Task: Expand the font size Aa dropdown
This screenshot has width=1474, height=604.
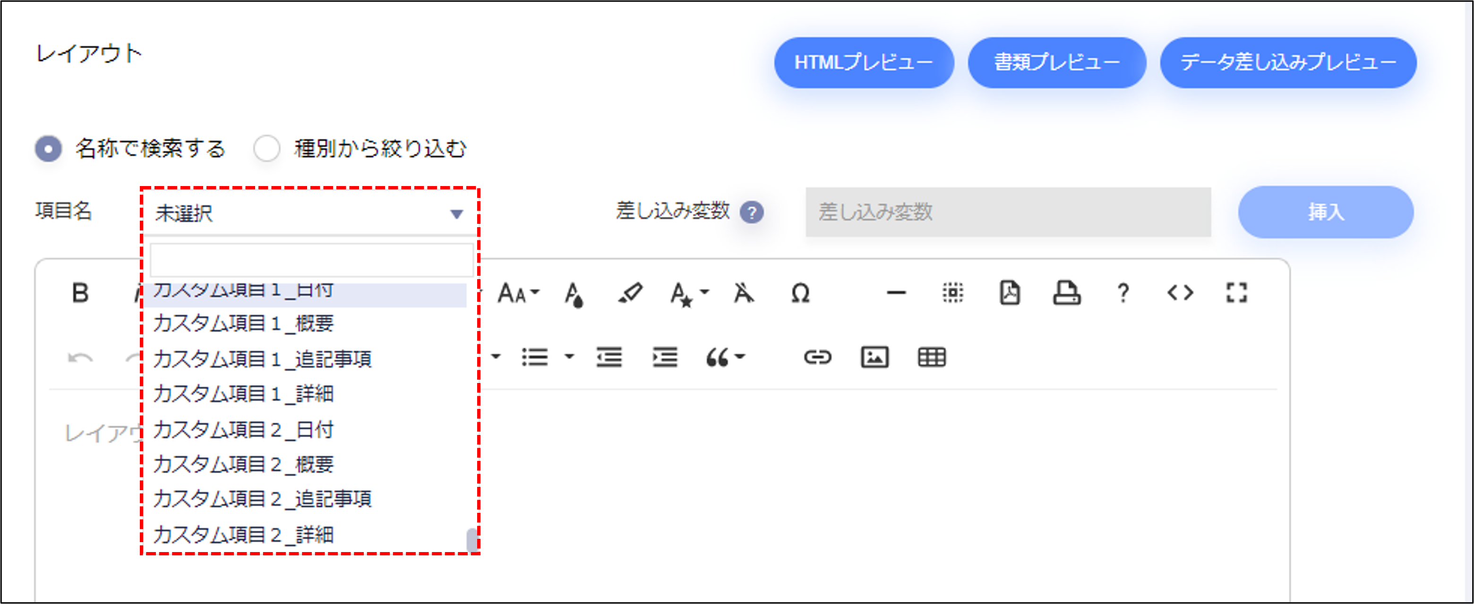Action: pyautogui.click(x=517, y=293)
